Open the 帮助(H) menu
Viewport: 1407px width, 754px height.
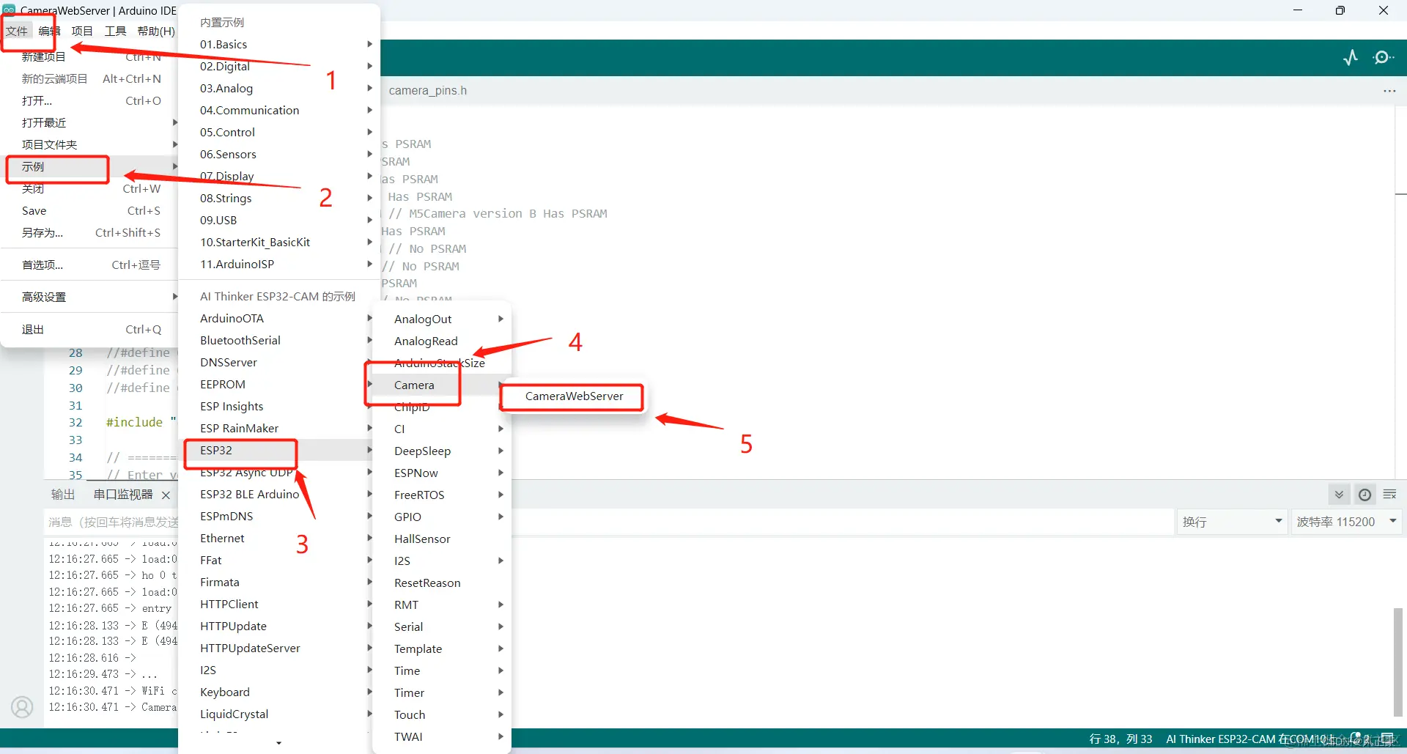coord(156,31)
